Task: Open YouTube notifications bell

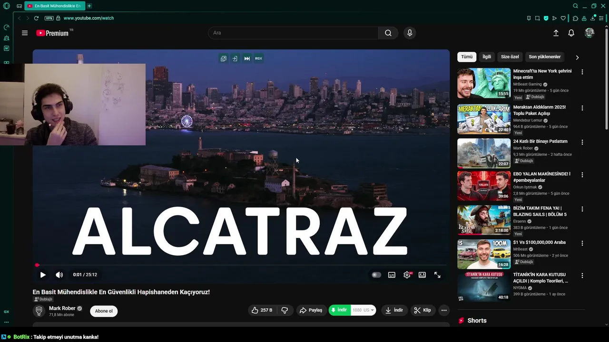Action: click(571, 33)
